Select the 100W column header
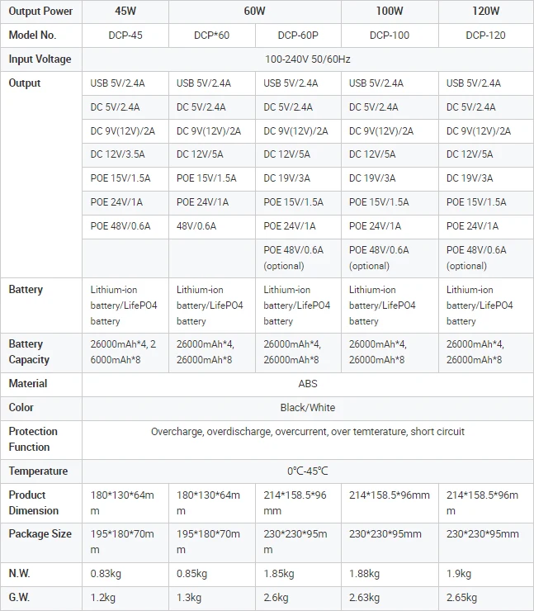This screenshot has width=534, height=611. (x=388, y=12)
